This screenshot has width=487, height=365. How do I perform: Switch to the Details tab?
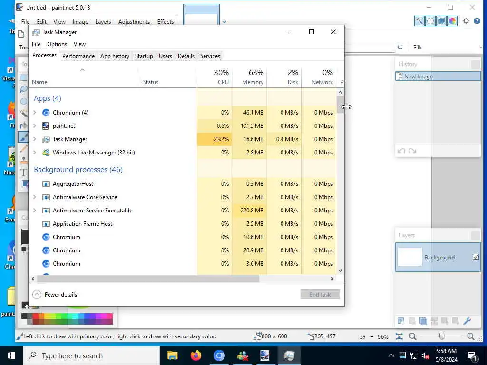pos(186,56)
